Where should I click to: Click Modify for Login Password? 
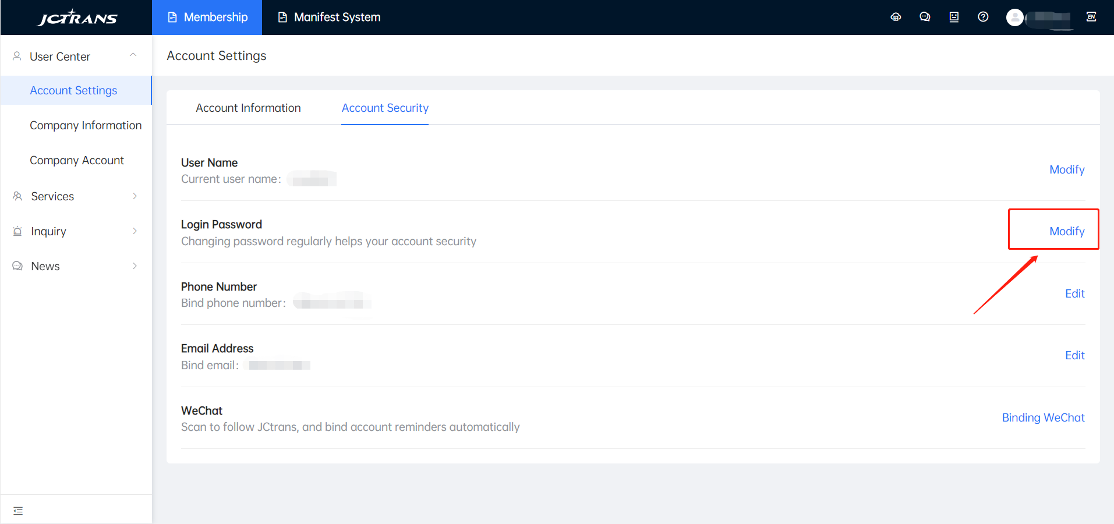click(x=1066, y=231)
